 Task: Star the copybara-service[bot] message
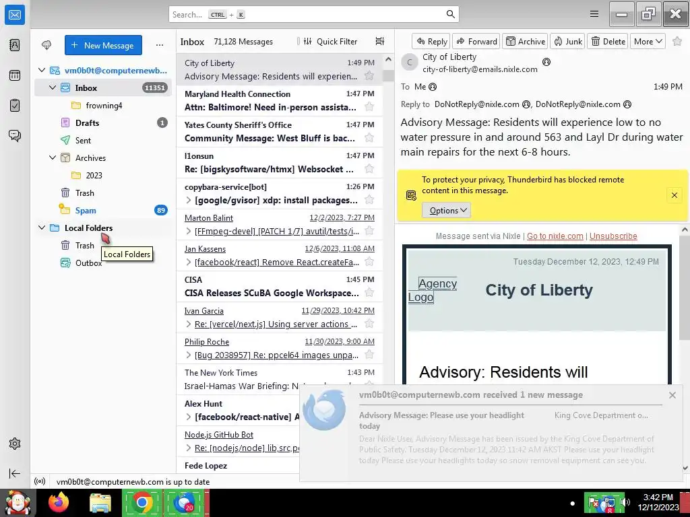coord(369,200)
